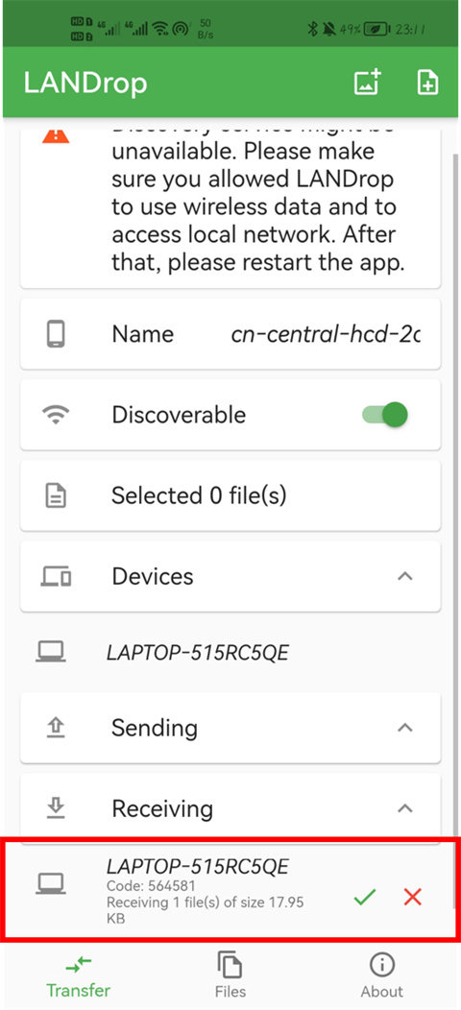Viewport: 461px width, 1010px height.
Task: Edit the device name field cn-central-hcd
Action: tap(325, 334)
